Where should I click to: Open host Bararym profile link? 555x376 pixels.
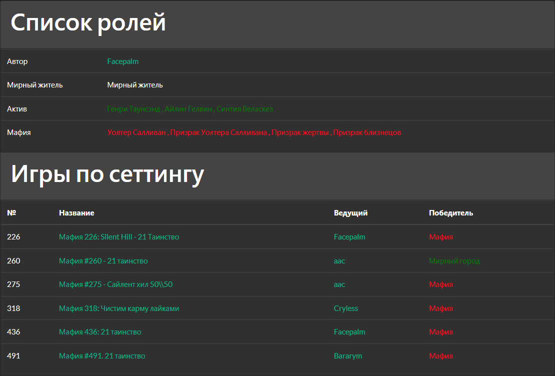click(x=347, y=355)
